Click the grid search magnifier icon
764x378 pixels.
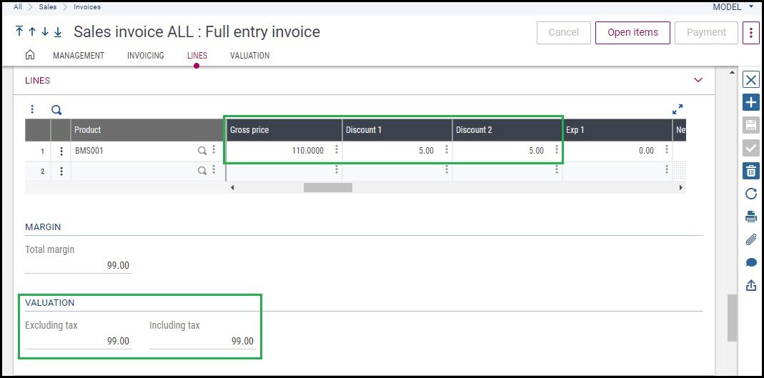pyautogui.click(x=56, y=110)
